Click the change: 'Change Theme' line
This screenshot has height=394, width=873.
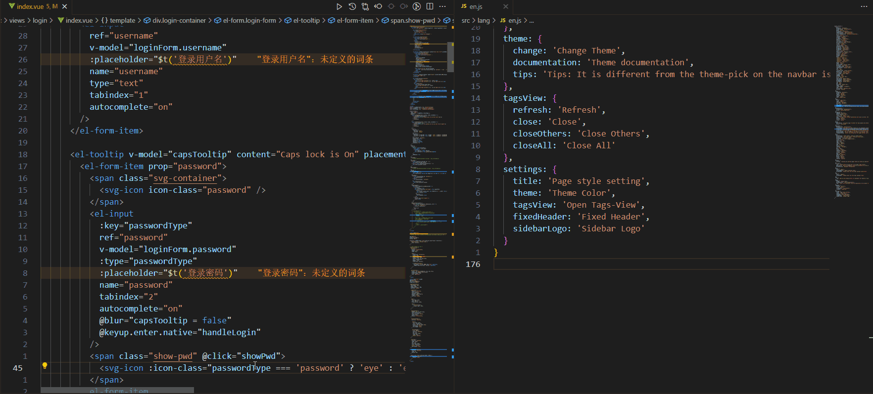click(569, 50)
